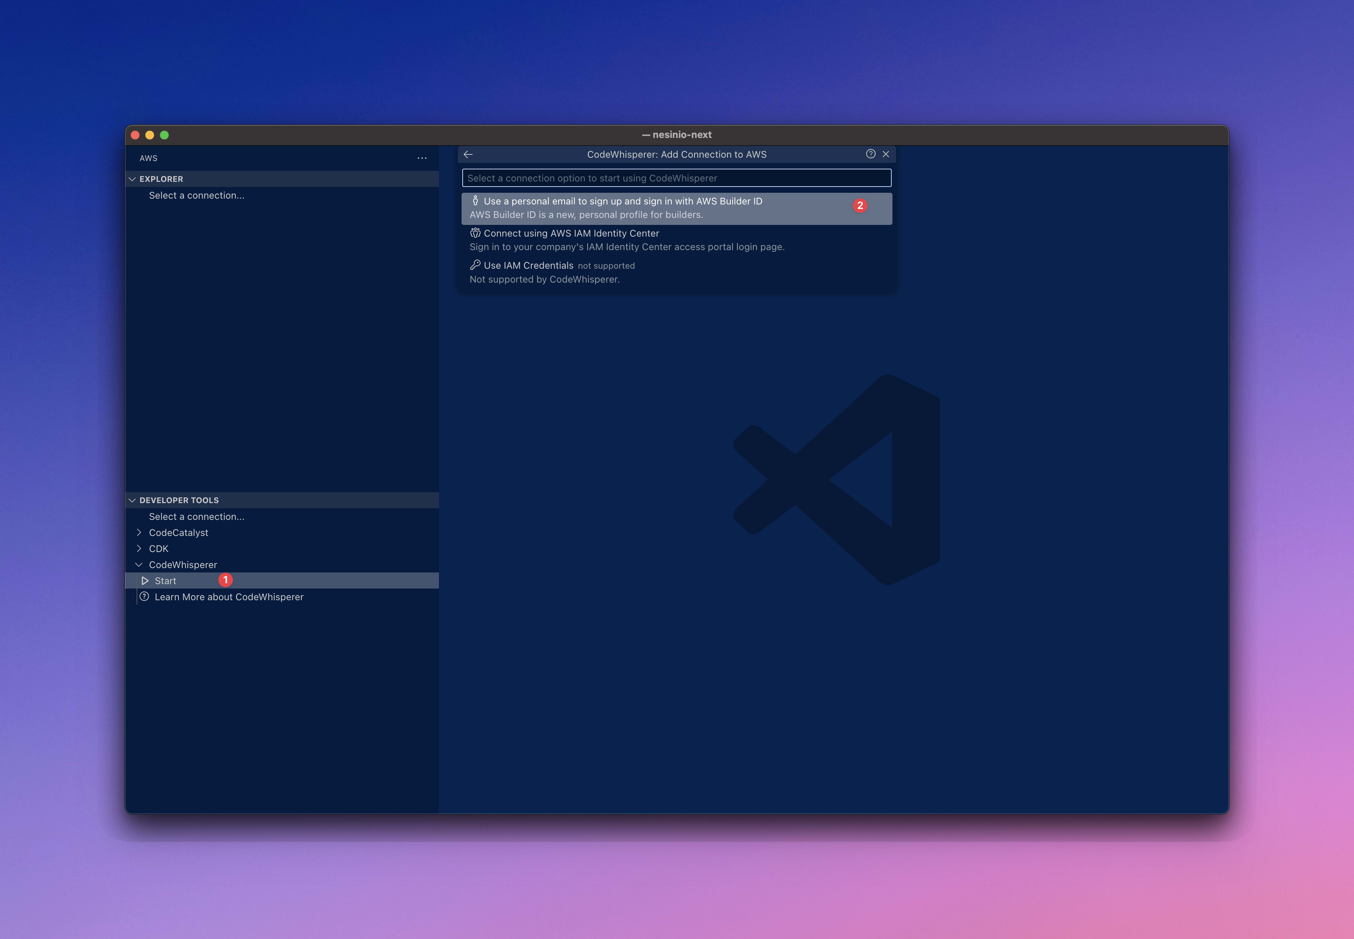Screen dimensions: 1354x939
Task: Click the 'CodeWhisperer: Add Connection to AWS' title
Action: coord(677,154)
